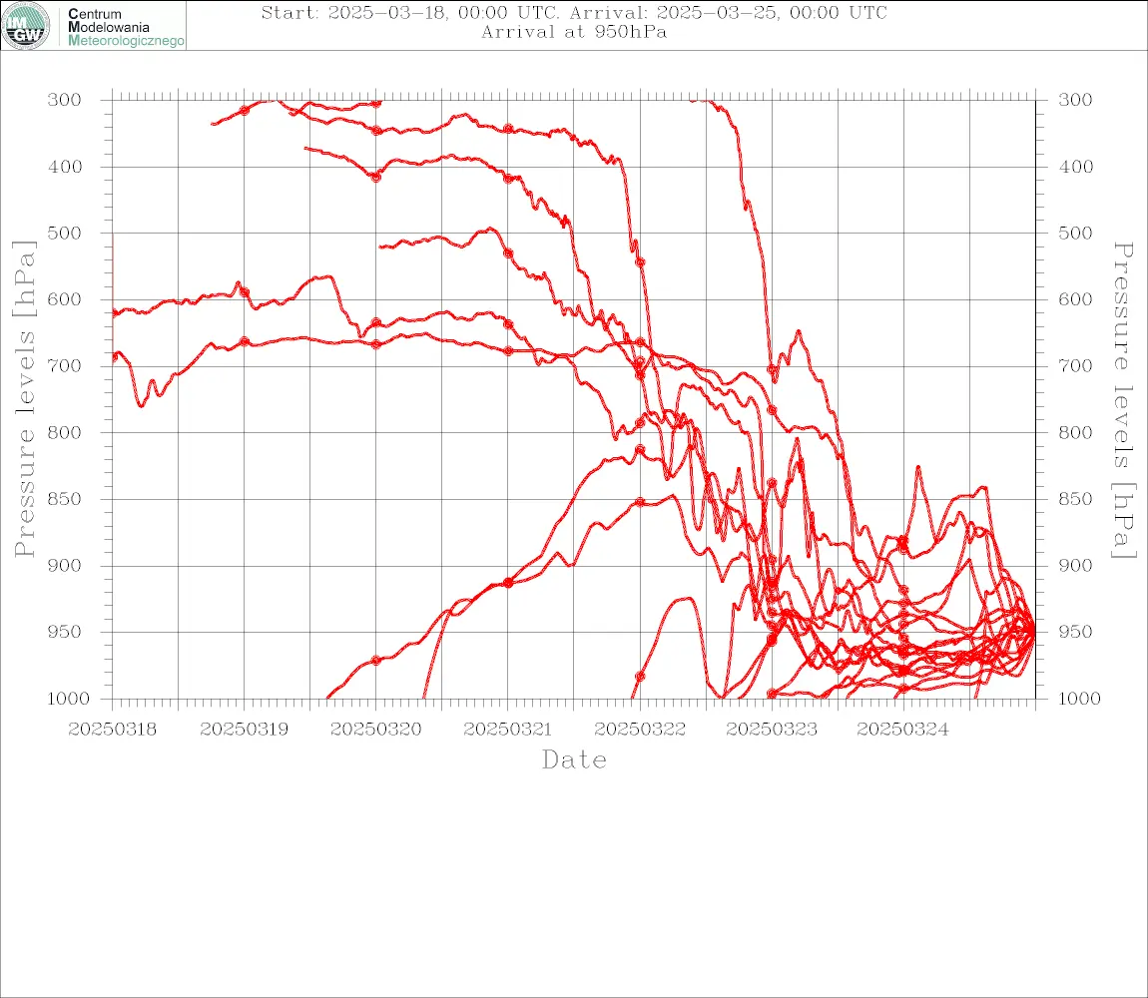This screenshot has height=998, width=1148.
Task: Click the left axis 600 label
Action: pos(65,299)
